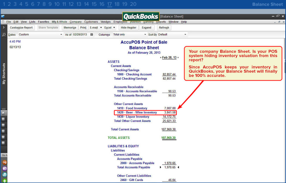
Task: Click the green plus icon in the sidebar
Action: [5, 181]
